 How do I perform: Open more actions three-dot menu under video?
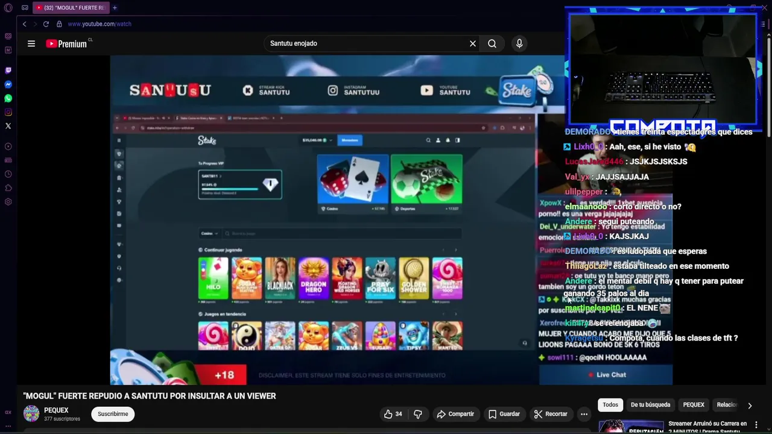point(584,414)
